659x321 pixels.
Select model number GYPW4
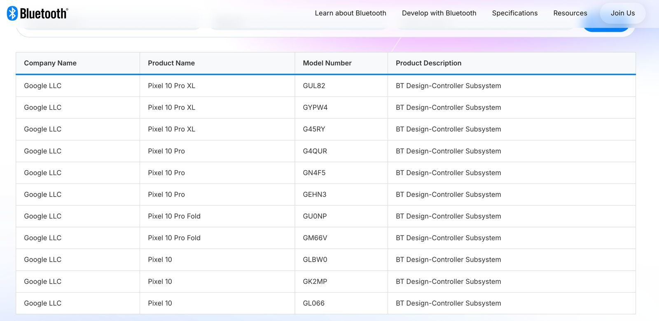[315, 108]
